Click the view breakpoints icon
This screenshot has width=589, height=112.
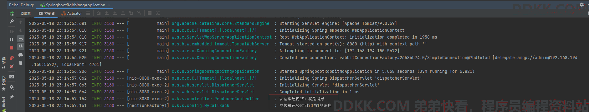[x=12, y=58]
